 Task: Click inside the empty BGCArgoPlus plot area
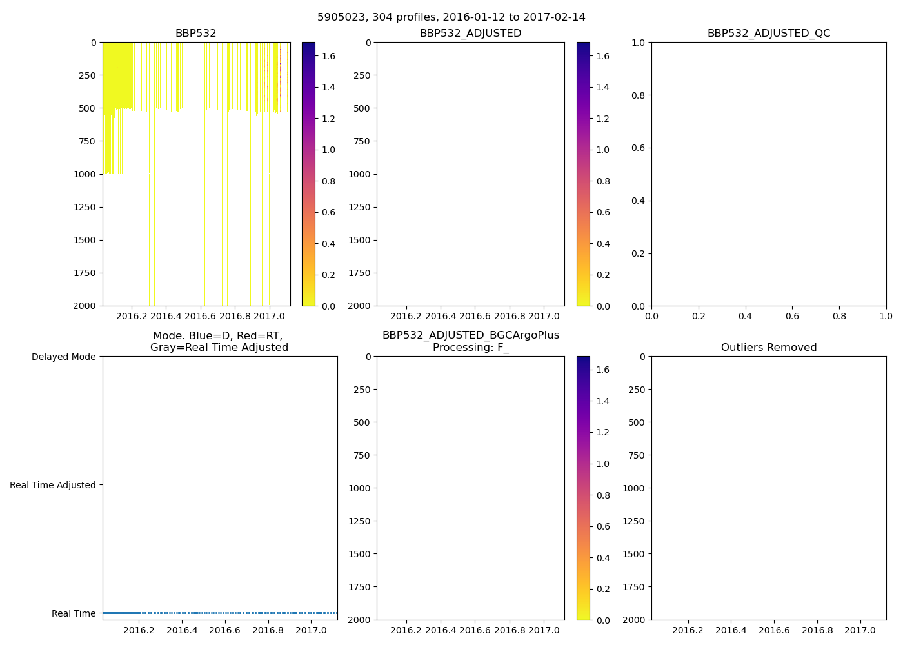click(x=470, y=488)
